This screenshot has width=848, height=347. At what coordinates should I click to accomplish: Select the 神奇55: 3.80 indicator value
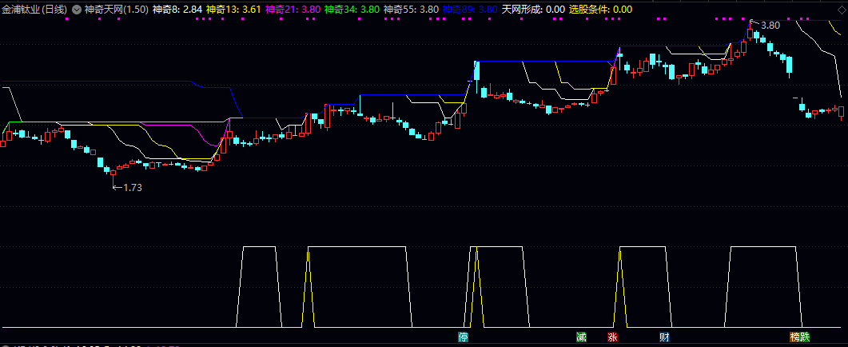tap(411, 10)
